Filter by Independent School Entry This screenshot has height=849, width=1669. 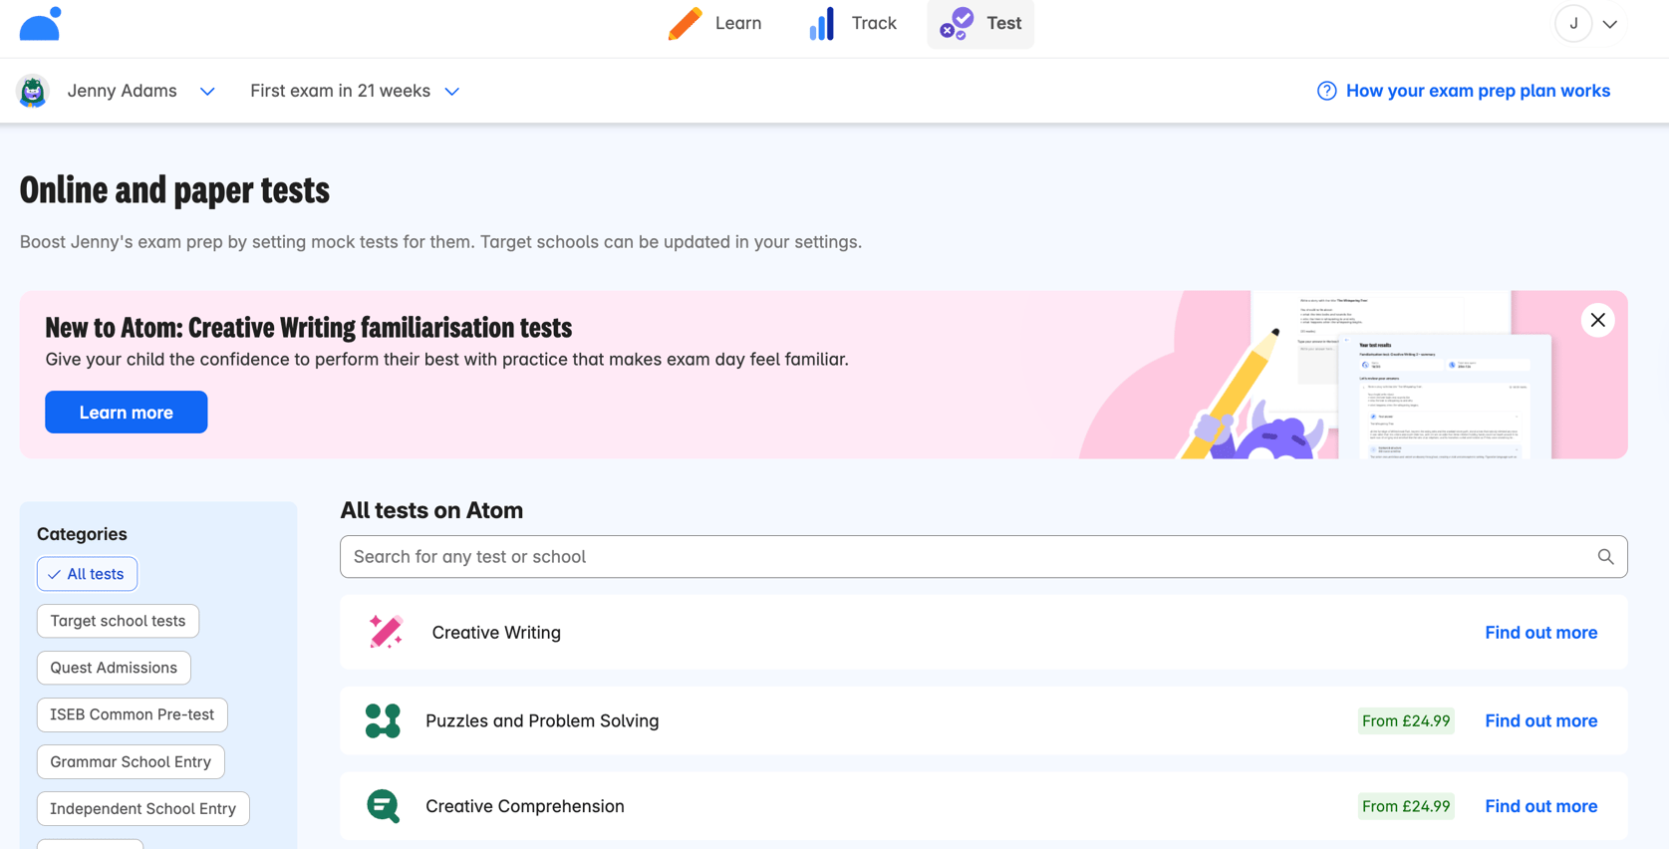coord(143,808)
